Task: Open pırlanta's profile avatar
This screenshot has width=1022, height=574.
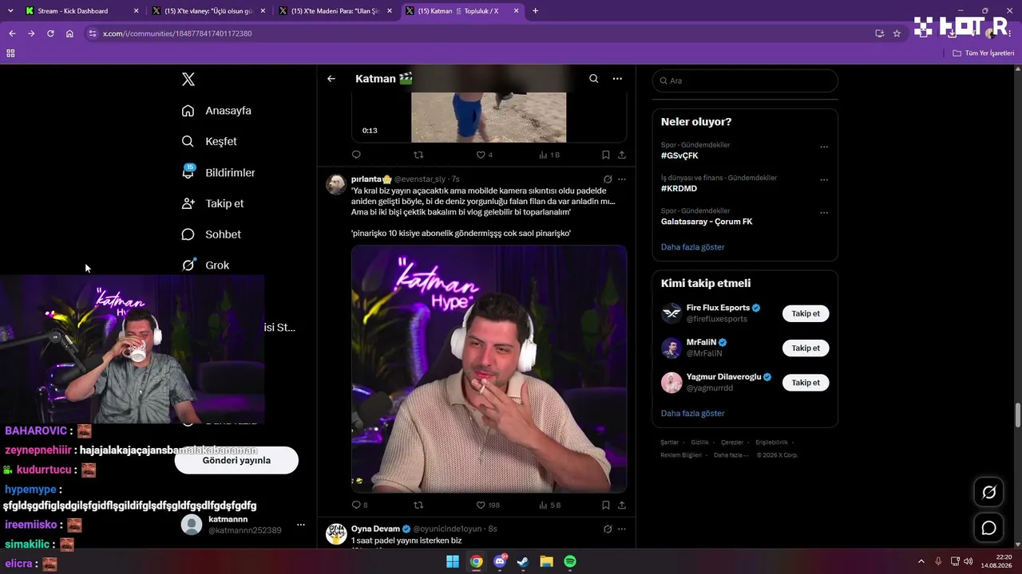Action: coord(336,184)
